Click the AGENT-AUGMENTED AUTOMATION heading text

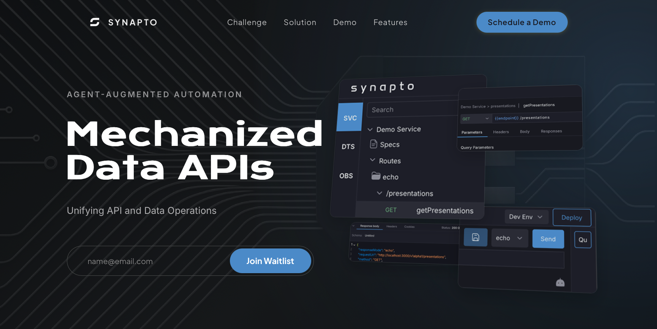[155, 94]
